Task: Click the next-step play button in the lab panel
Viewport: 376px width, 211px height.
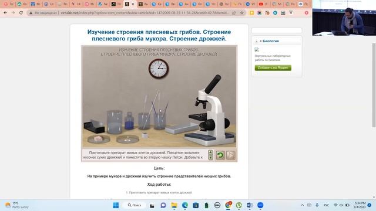Action: [x=231, y=155]
